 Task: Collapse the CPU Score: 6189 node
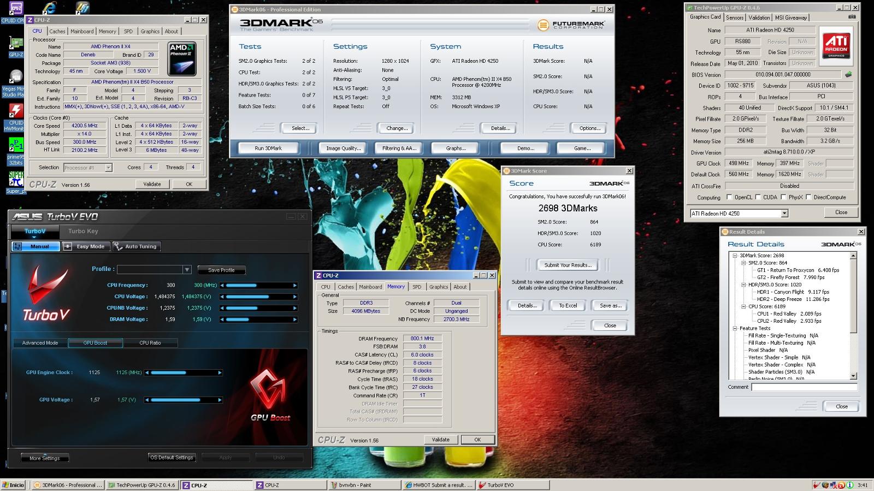743,306
